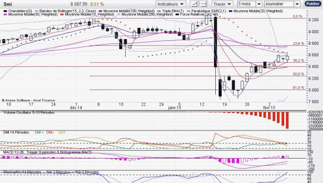Click the 38,2 % Fibonacci level label
The width and height of the screenshot is (323, 183).
pyautogui.click(x=298, y=60)
